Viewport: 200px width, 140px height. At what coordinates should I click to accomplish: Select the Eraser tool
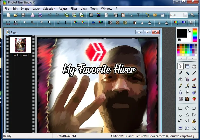(194, 79)
